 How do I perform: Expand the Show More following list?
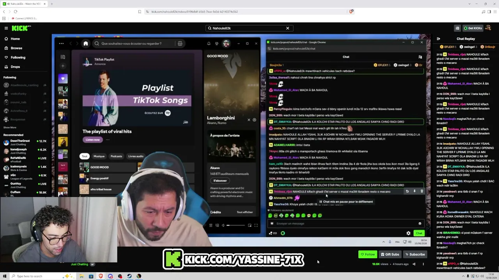pos(10,128)
